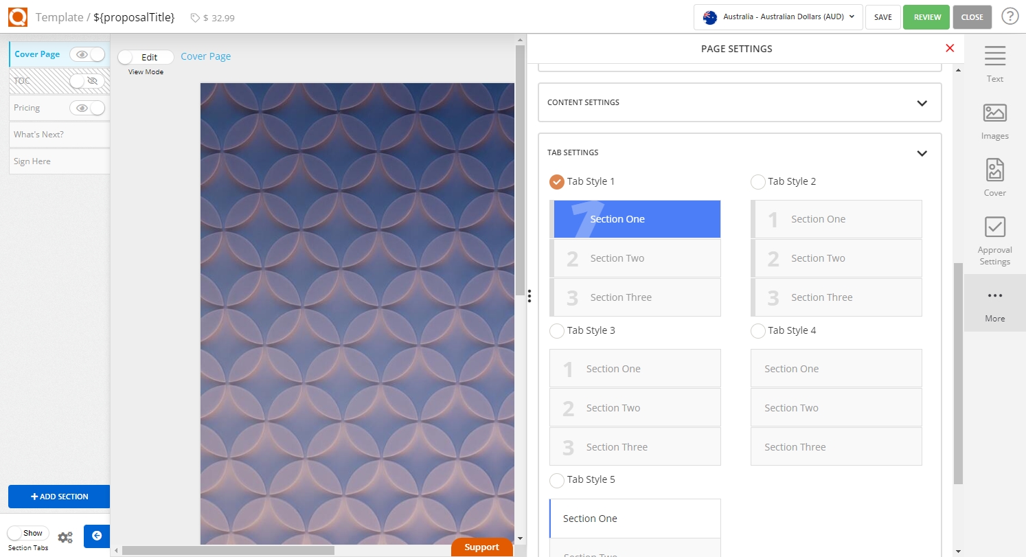1026x557 pixels.
Task: Select the What's Next? section tab
Action: [58, 135]
